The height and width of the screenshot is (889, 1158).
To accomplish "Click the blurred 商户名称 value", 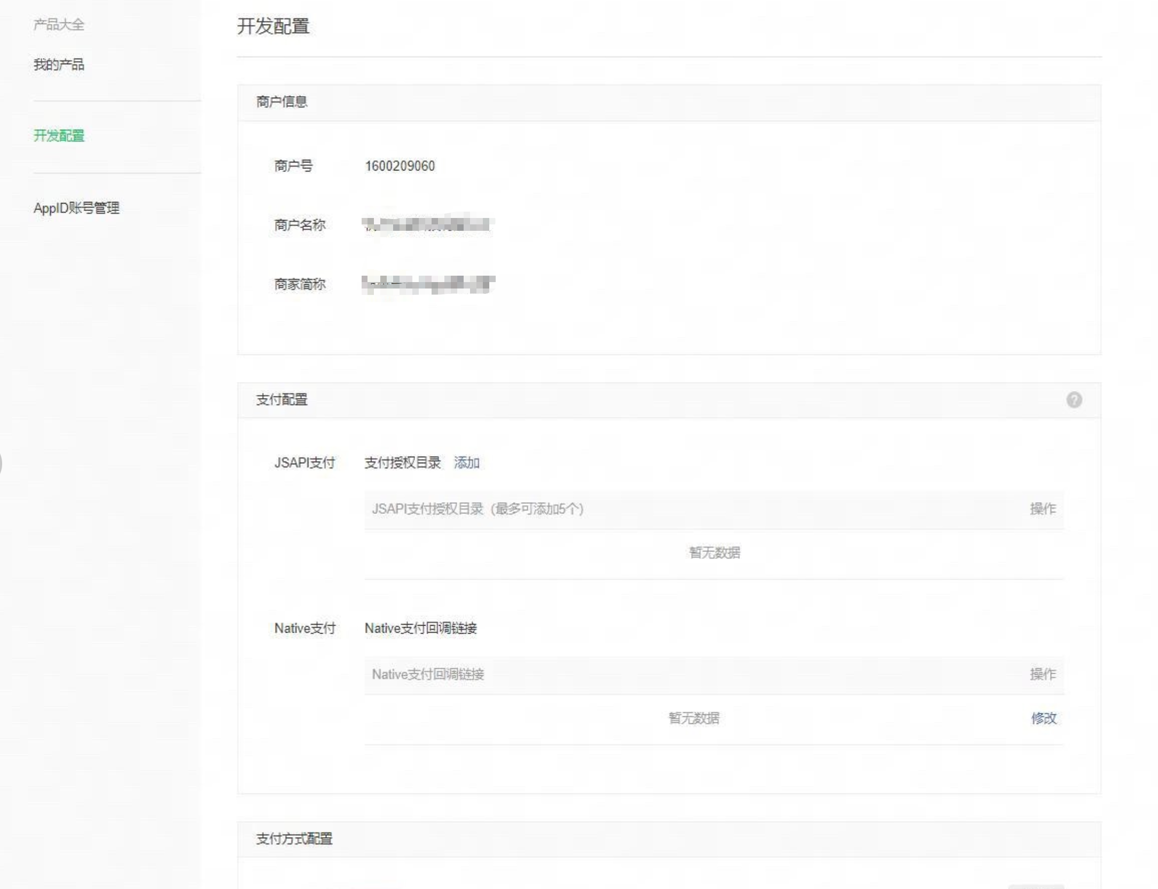I will (427, 224).
